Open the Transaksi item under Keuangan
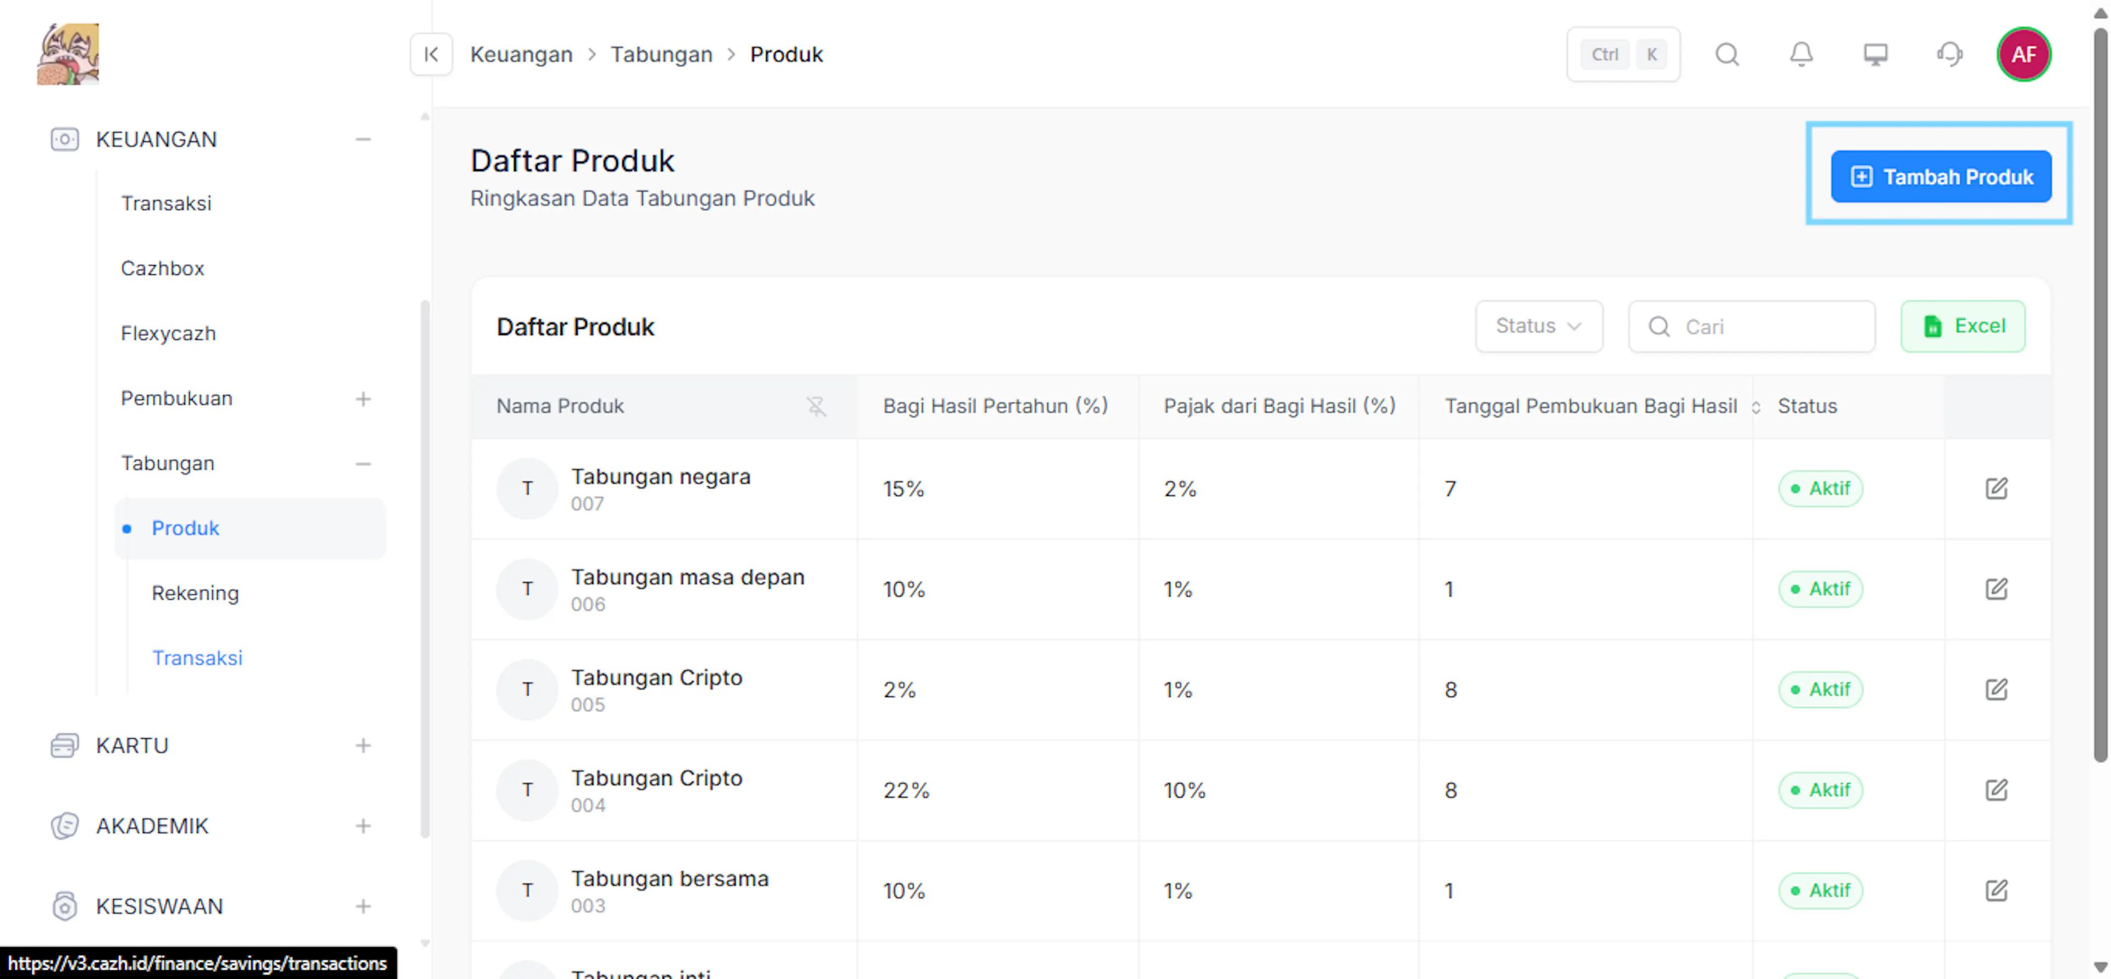Image resolution: width=2111 pixels, height=979 pixels. click(167, 203)
